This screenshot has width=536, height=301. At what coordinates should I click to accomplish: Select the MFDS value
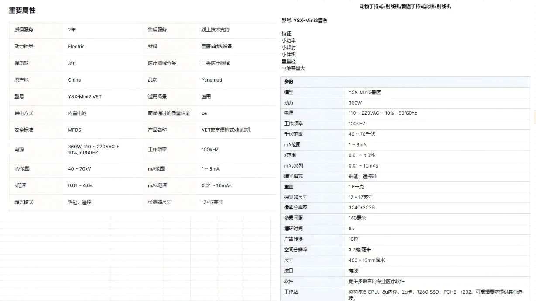[x=75, y=130]
